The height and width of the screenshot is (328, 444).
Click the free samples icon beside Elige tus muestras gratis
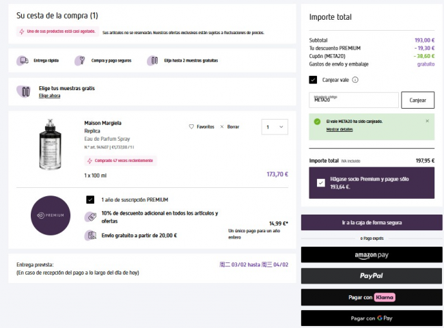(26, 92)
